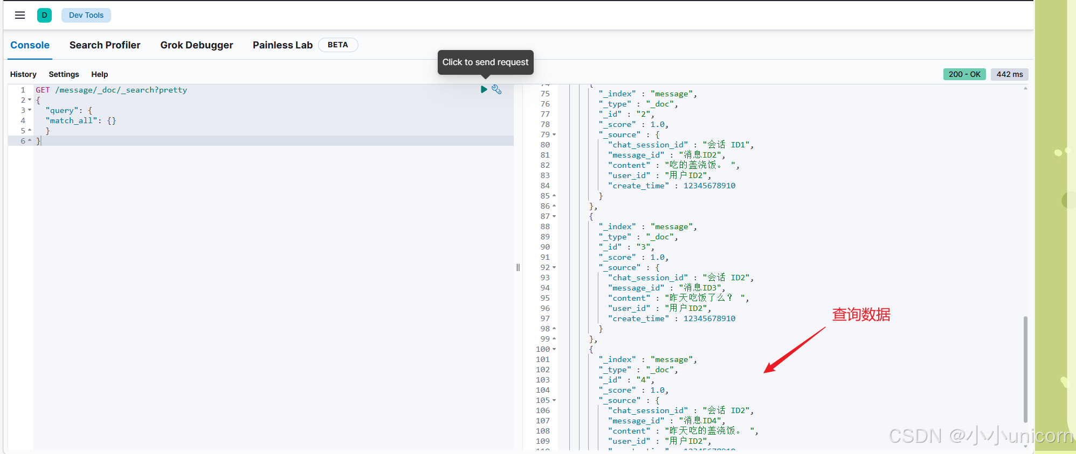Open the hamburger navigation menu
Image resolution: width=1076 pixels, height=454 pixels.
click(x=20, y=15)
